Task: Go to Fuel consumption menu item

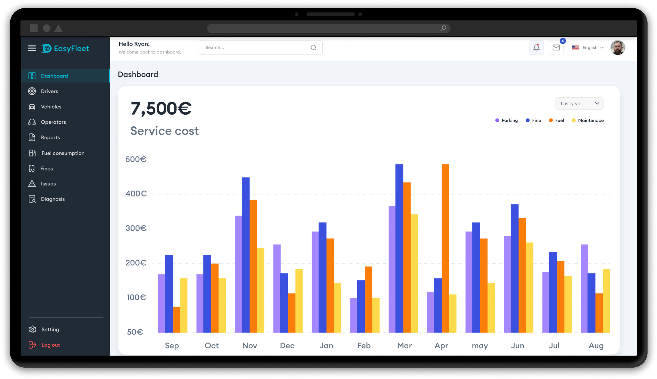Action: click(63, 153)
